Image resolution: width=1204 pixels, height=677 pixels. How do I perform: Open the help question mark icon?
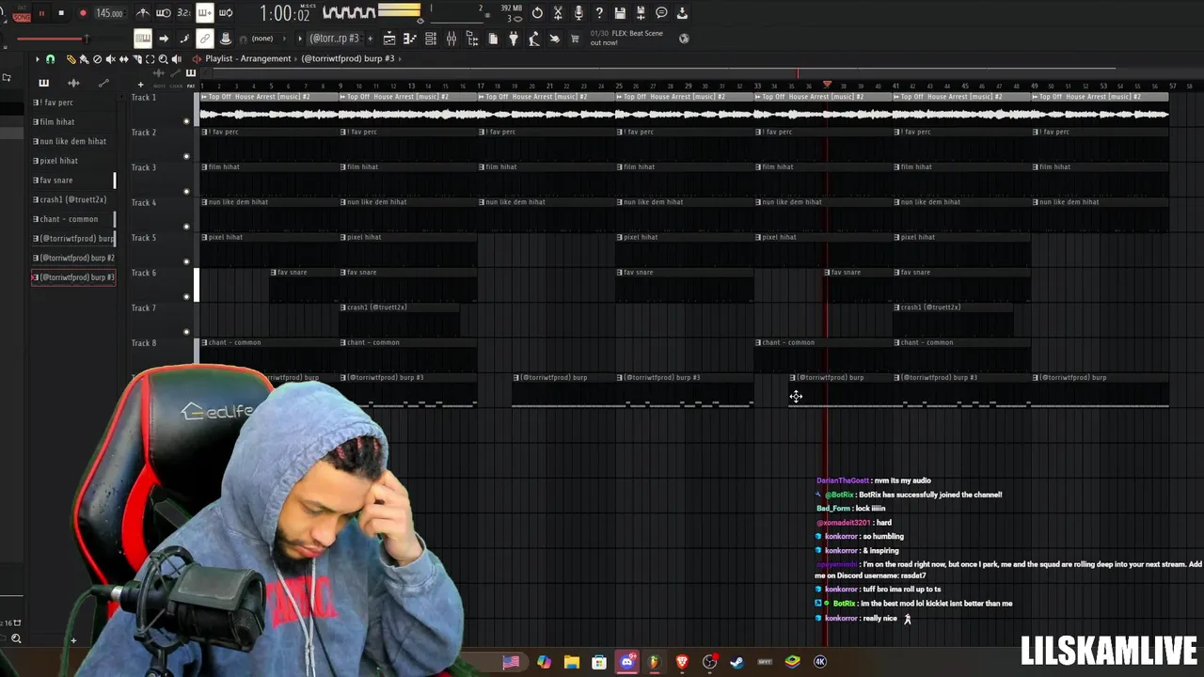[599, 13]
